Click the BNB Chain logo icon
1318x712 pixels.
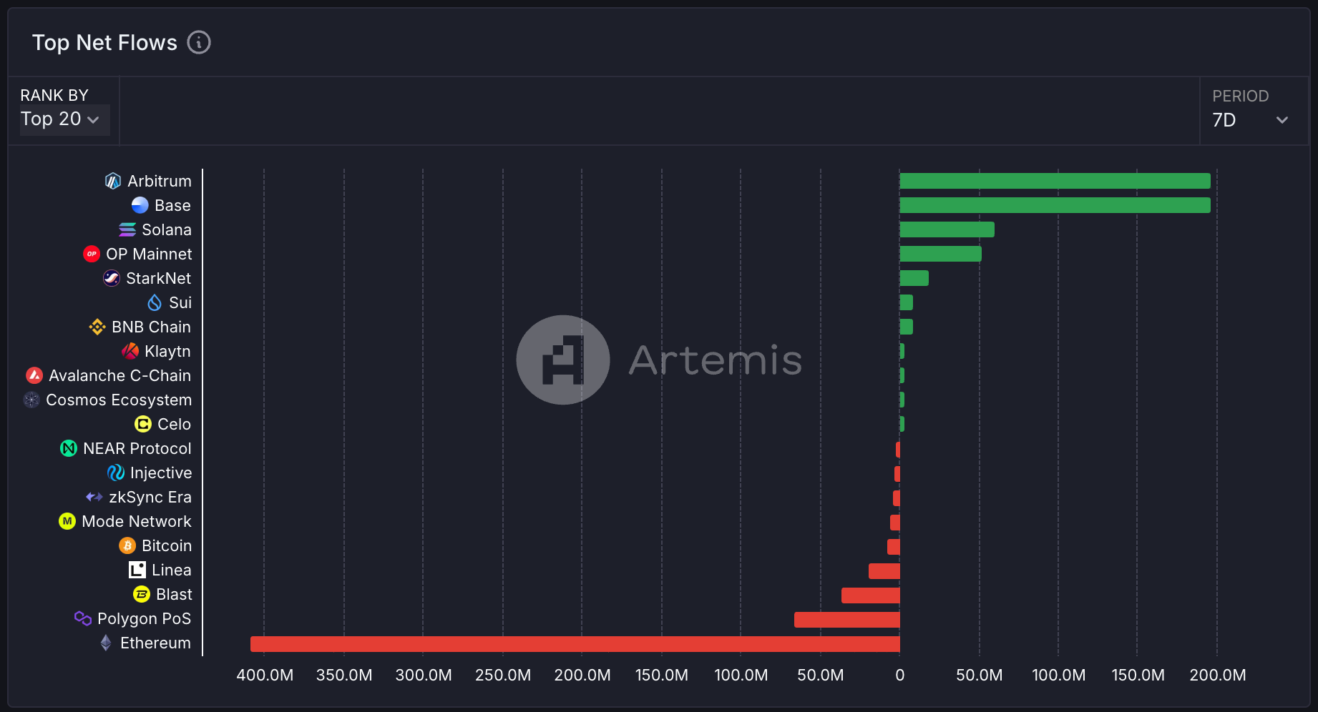pyautogui.click(x=97, y=327)
